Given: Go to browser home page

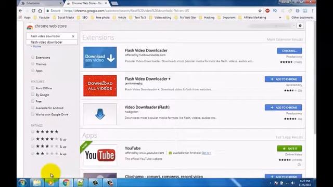Looking at the screenshot, I should coord(40,10).
